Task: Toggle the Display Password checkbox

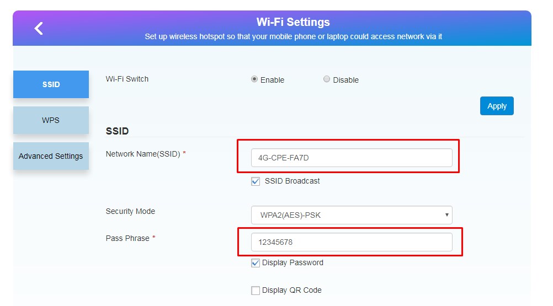Action: click(256, 263)
